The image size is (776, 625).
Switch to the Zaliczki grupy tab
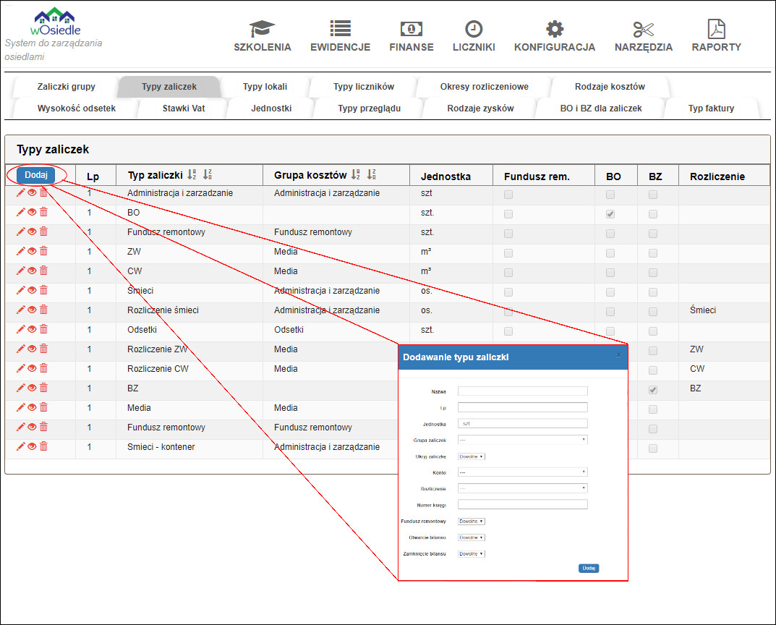[x=67, y=87]
